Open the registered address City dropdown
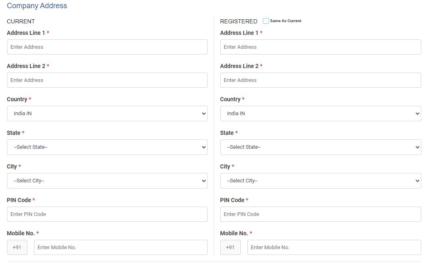 click(x=320, y=181)
